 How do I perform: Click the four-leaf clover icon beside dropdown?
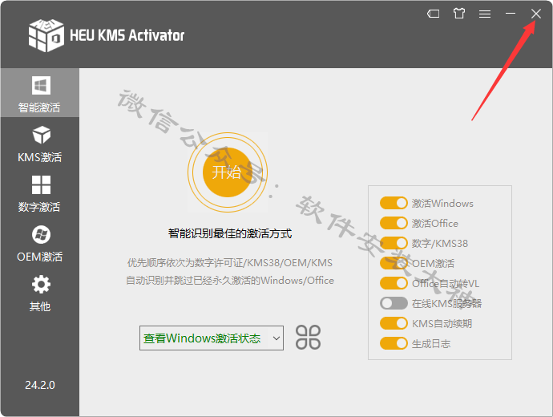[x=308, y=338]
